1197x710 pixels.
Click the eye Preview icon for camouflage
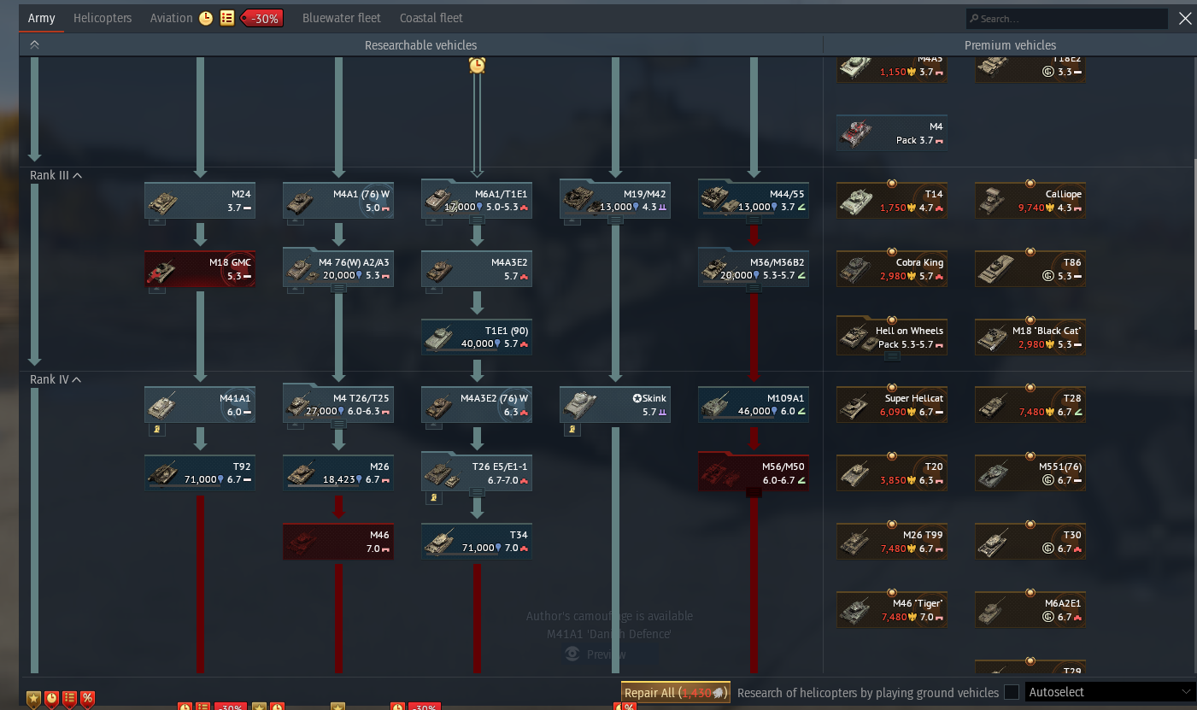click(573, 654)
